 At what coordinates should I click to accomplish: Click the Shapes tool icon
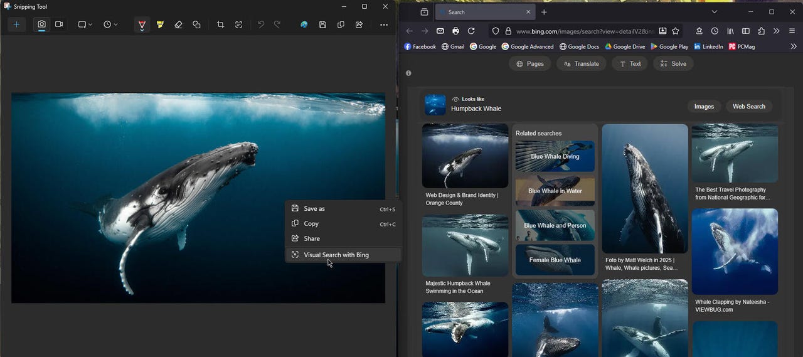(x=196, y=24)
